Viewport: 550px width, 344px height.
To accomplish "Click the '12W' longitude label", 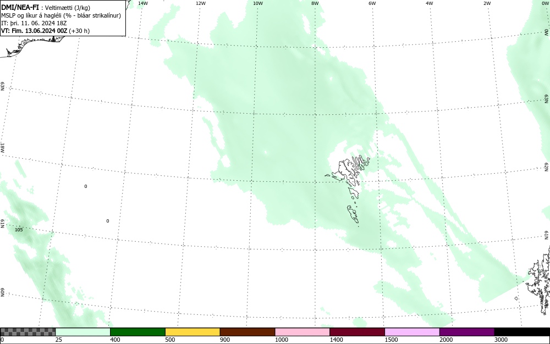I will [x=200, y=3].
